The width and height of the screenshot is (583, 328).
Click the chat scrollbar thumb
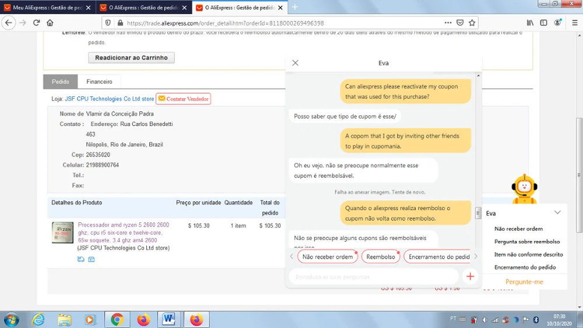[478, 213]
